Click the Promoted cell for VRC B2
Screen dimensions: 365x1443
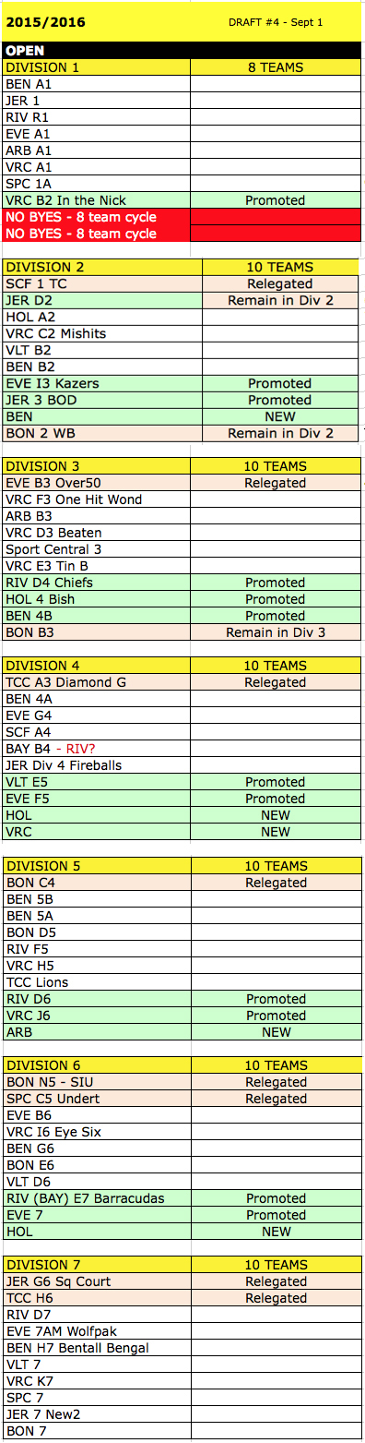pyautogui.click(x=276, y=200)
